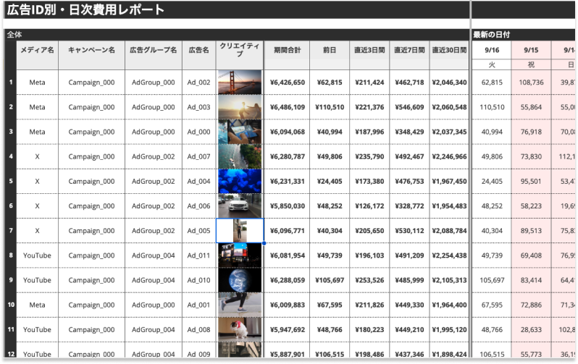Screen dimensions: 578x364
Task: Click the Ad_002 bridge creative thumbnail
Action: 240,82
